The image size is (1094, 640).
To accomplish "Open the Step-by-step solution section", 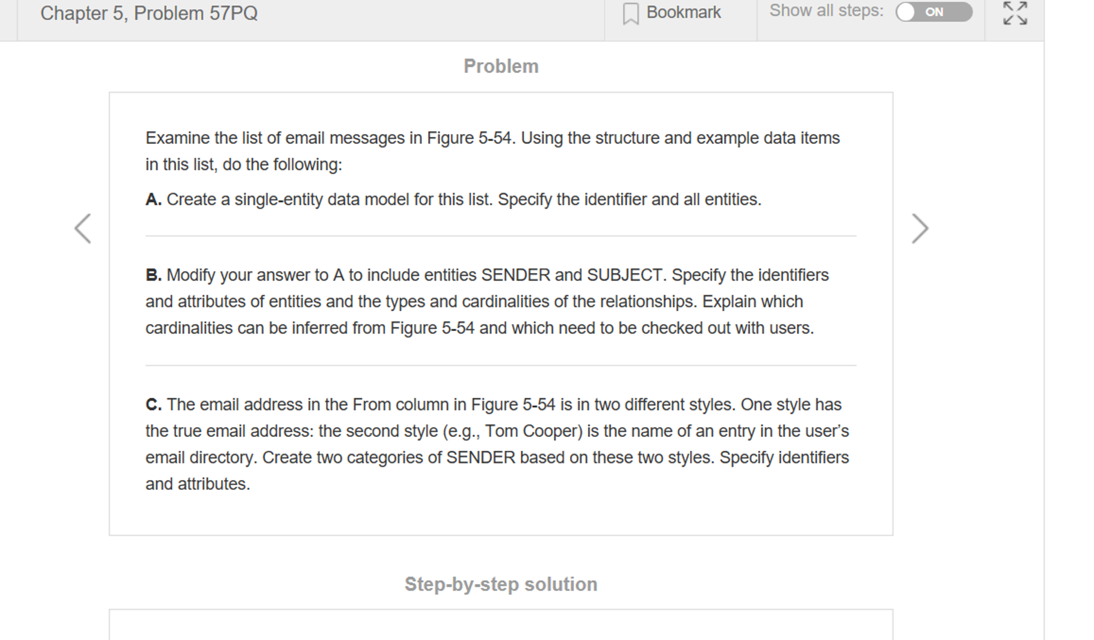I will 500,584.
